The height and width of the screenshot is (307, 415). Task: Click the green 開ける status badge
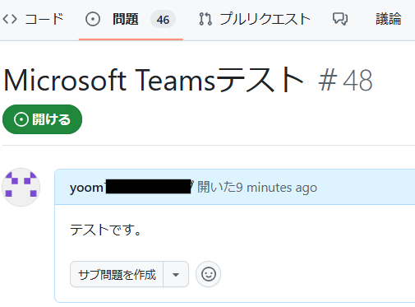click(x=42, y=119)
